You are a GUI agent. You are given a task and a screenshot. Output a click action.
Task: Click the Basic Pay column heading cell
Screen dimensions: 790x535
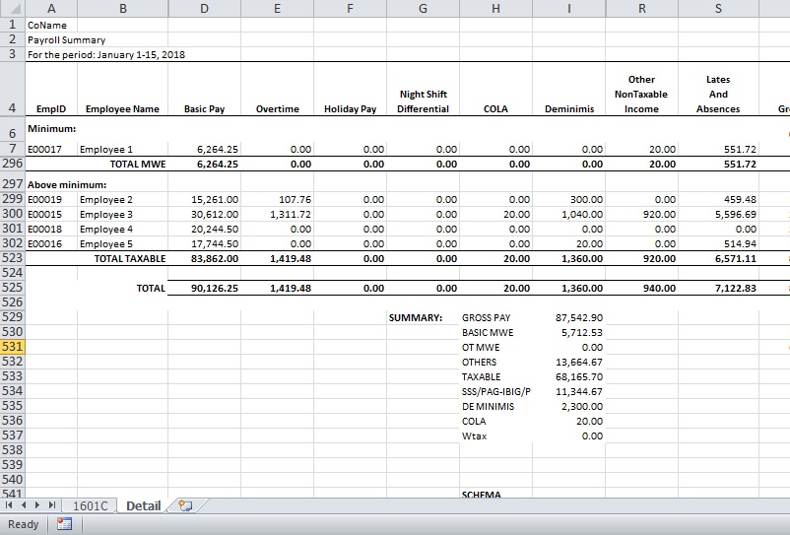[x=204, y=108]
